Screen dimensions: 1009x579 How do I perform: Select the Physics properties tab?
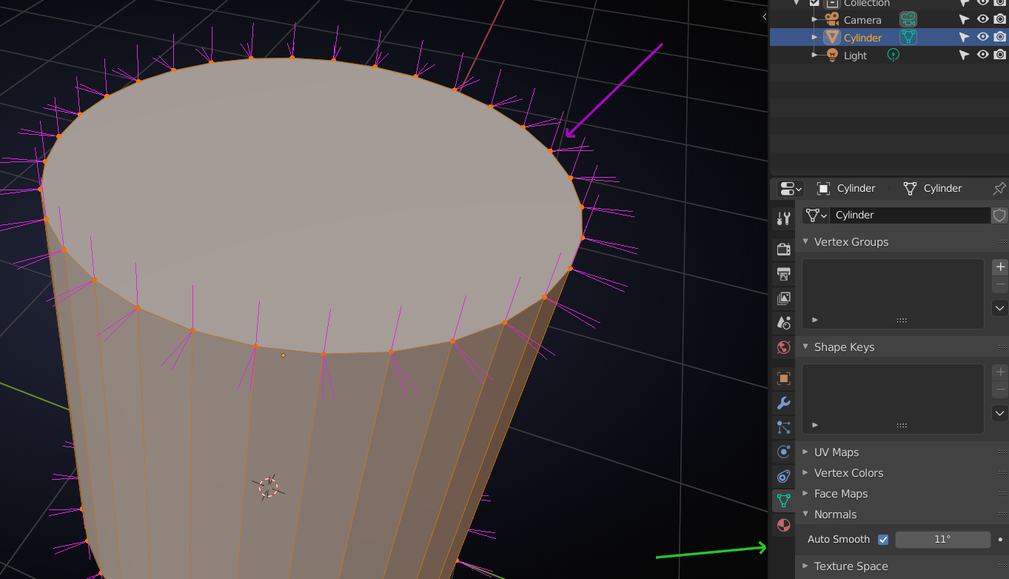783,452
